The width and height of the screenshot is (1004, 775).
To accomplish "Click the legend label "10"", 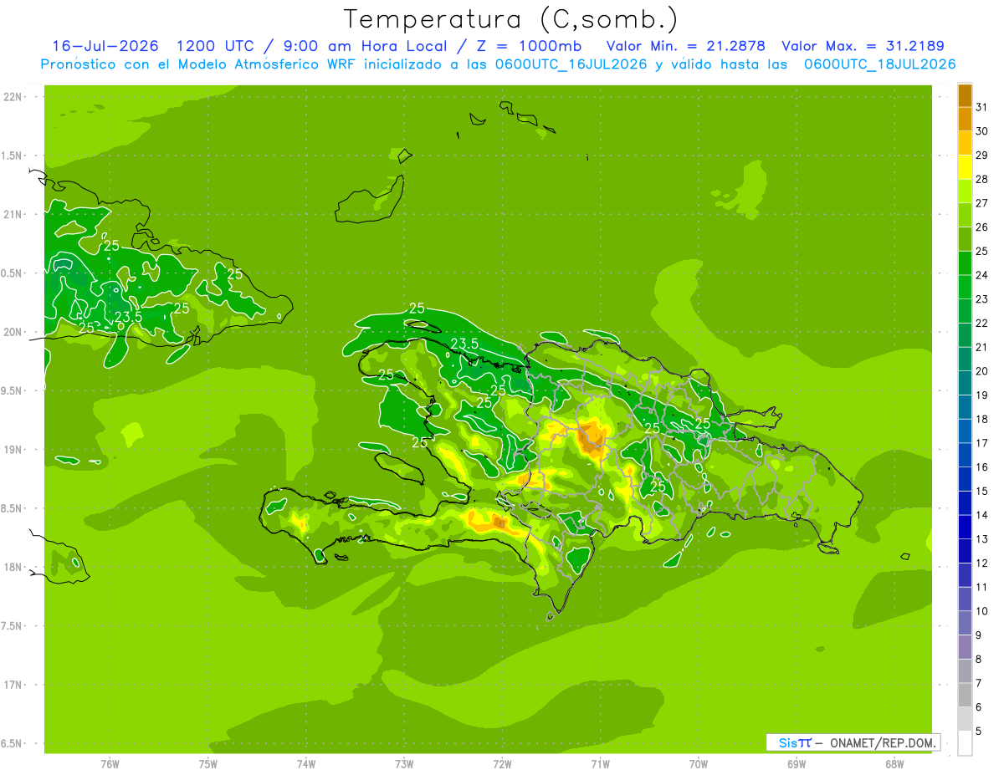I will click(982, 611).
